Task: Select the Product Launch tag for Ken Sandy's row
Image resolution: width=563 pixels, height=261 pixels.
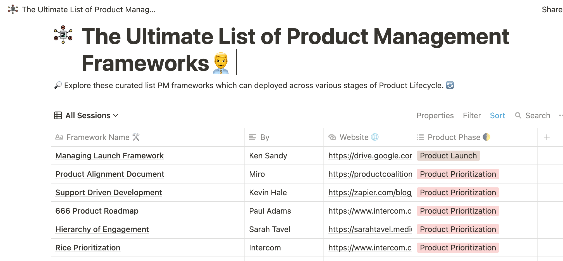Action: 448,156
